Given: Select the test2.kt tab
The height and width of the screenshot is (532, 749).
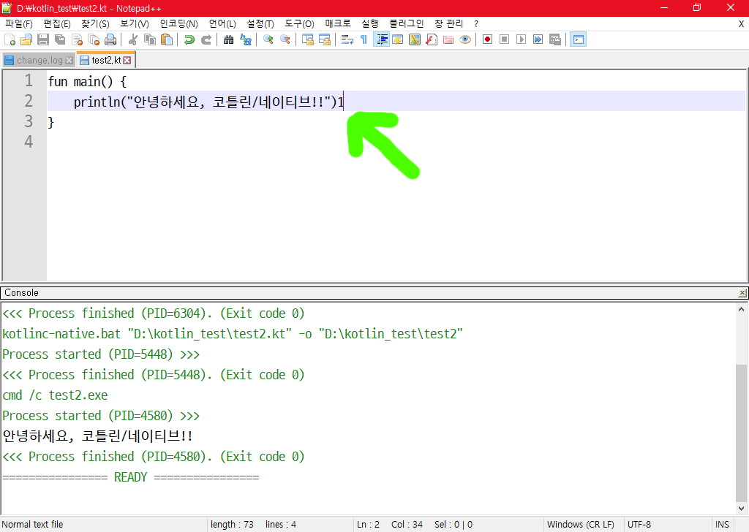Looking at the screenshot, I should (x=105, y=60).
